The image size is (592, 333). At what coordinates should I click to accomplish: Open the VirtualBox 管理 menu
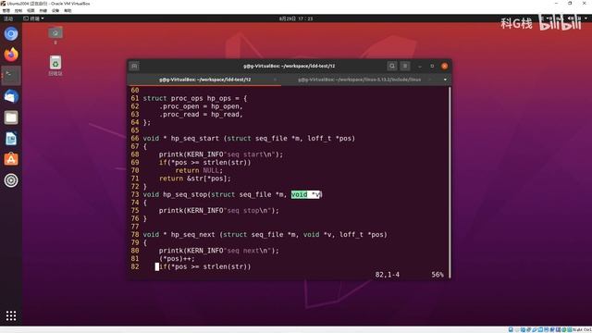click(x=6, y=10)
